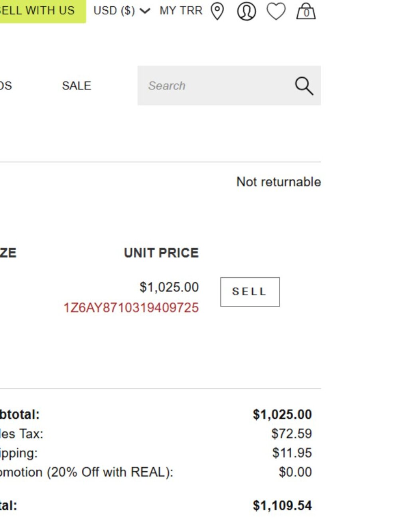Select the $1,025.00 unit price text

click(x=169, y=287)
